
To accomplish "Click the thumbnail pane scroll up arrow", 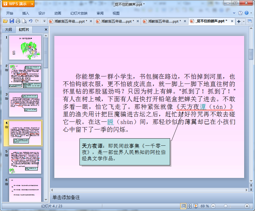I will (x=46, y=35).
